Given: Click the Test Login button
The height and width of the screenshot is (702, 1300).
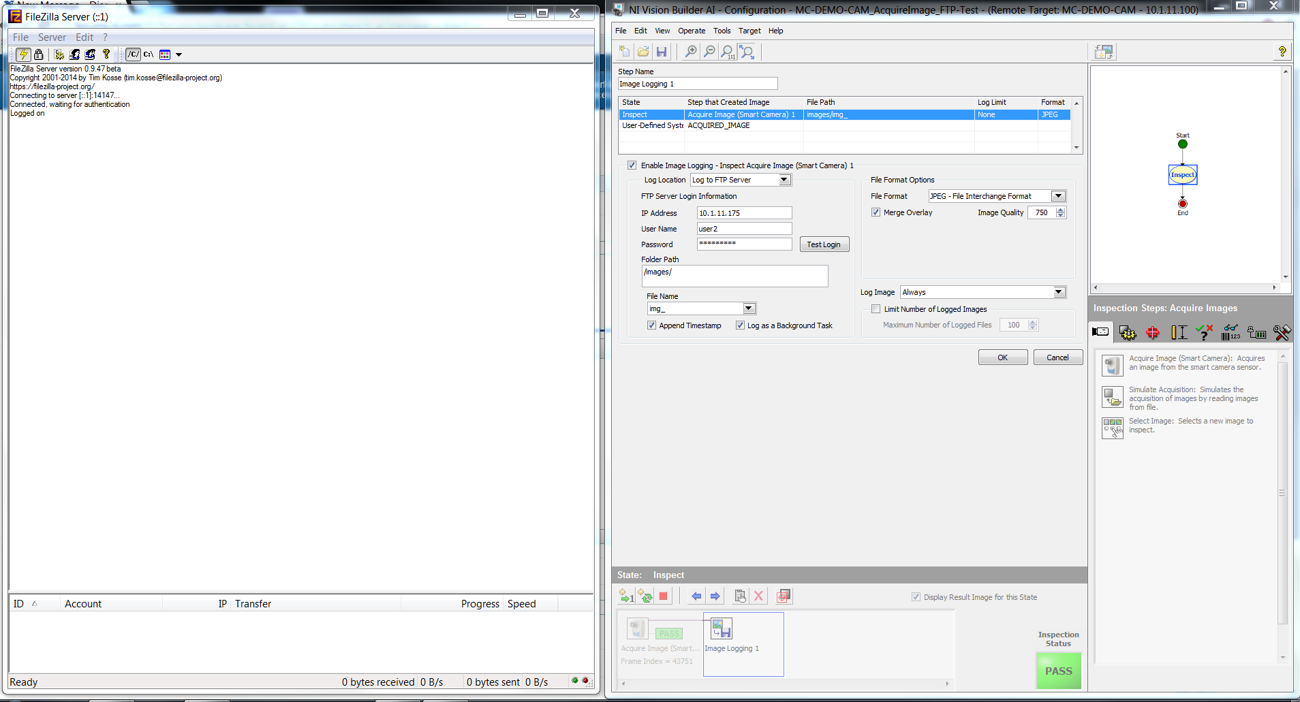Looking at the screenshot, I should click(x=824, y=244).
